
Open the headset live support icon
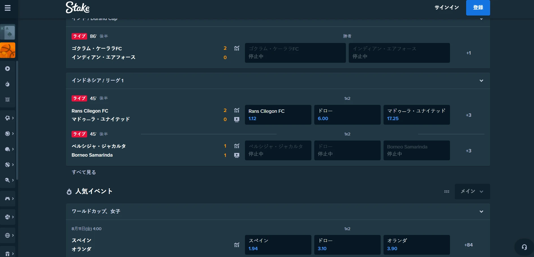tap(524, 247)
